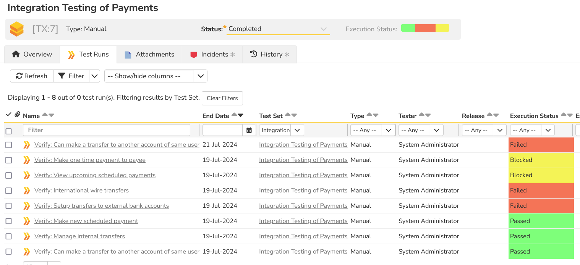580x265 pixels.
Task: Click the calendar icon in End Date filter
Action: coord(249,130)
